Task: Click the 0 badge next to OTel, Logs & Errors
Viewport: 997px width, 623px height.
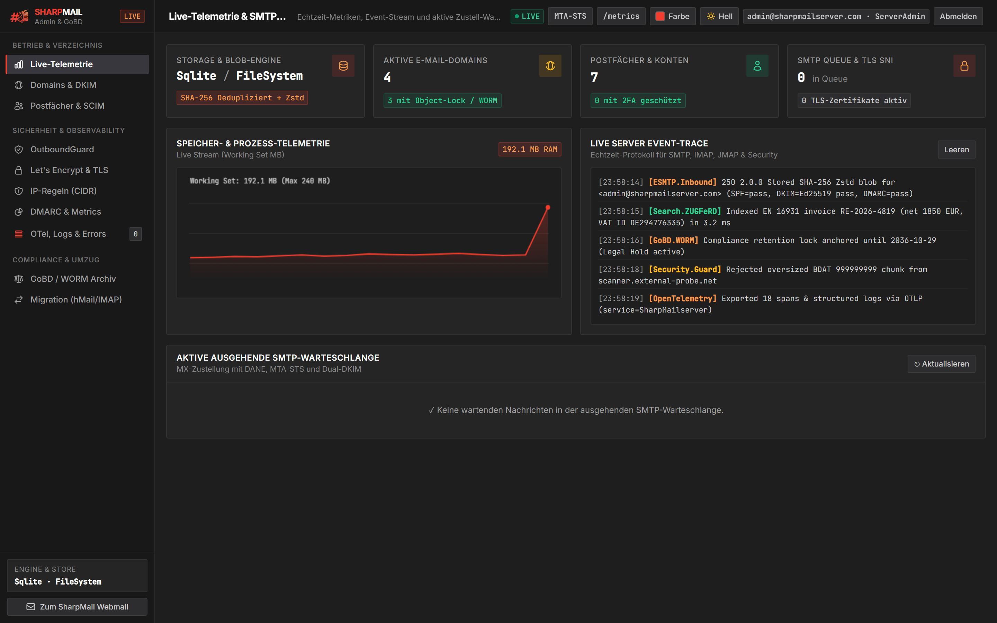Action: [x=136, y=234]
